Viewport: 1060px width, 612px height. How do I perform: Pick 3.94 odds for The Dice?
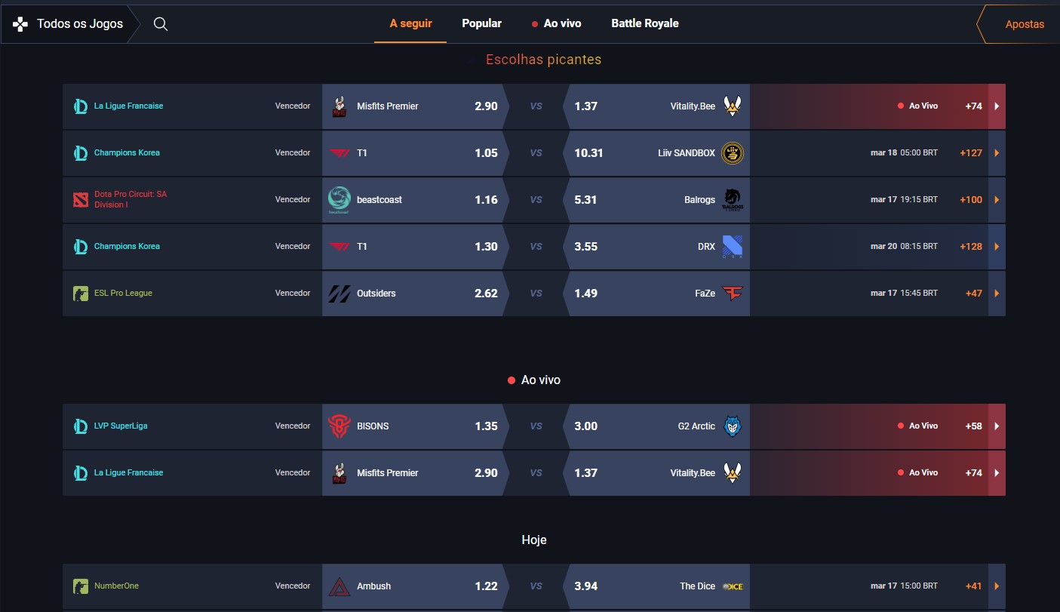click(585, 586)
